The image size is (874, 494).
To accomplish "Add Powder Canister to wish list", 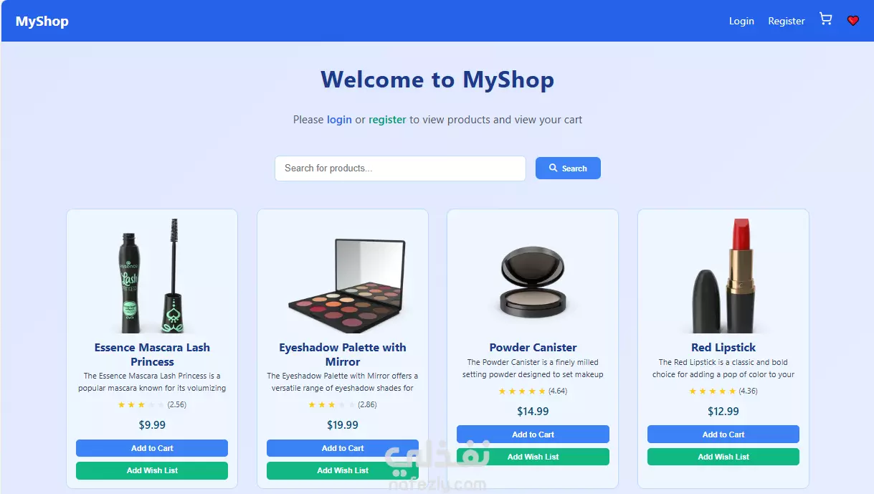I will [x=533, y=457].
